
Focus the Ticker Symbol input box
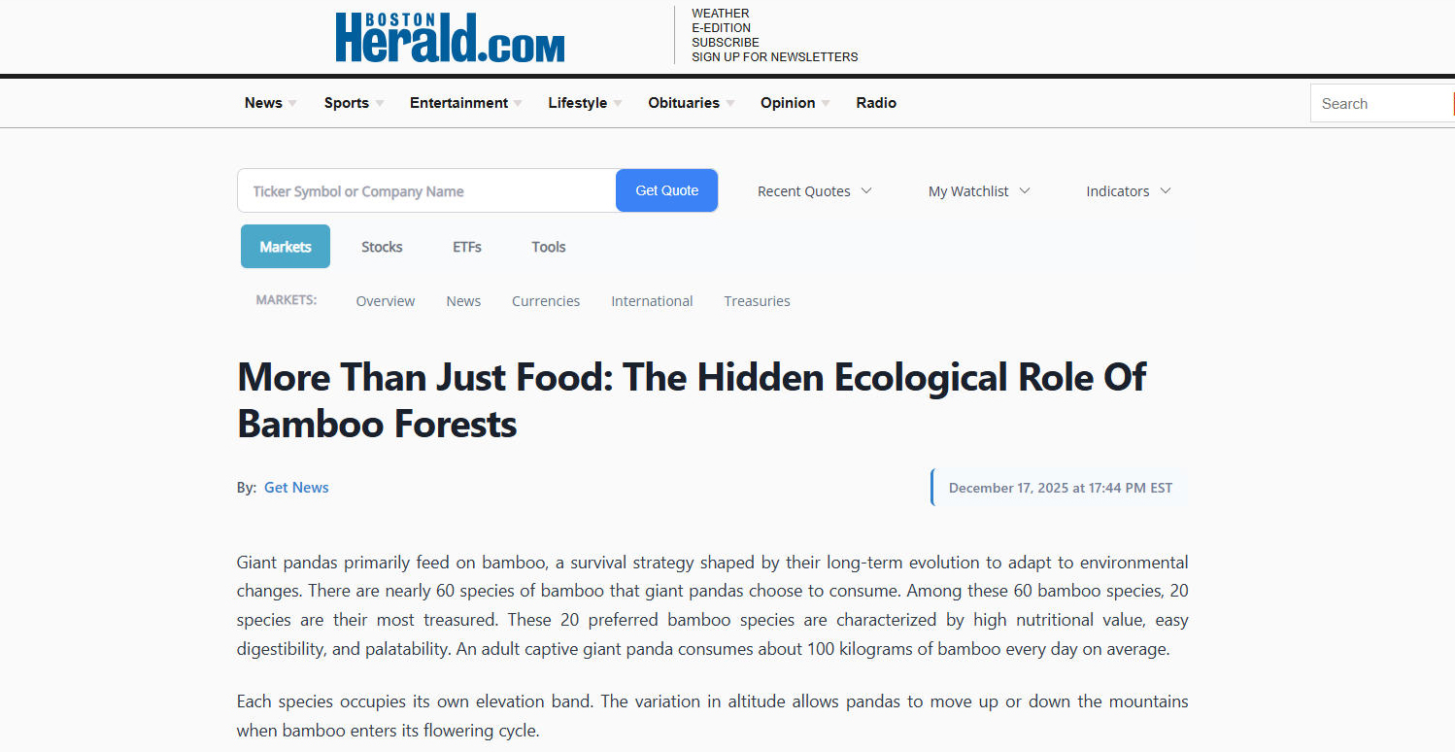(x=427, y=191)
